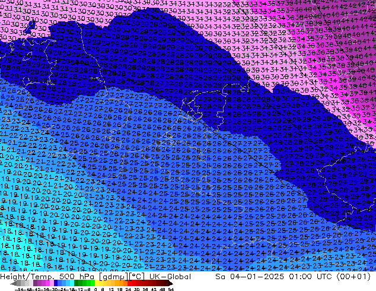Click the "-54" value under the color scale
376x291 pixels.
click(19, 289)
